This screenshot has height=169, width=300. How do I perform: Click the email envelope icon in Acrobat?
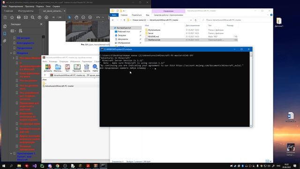(x=26, y=17)
